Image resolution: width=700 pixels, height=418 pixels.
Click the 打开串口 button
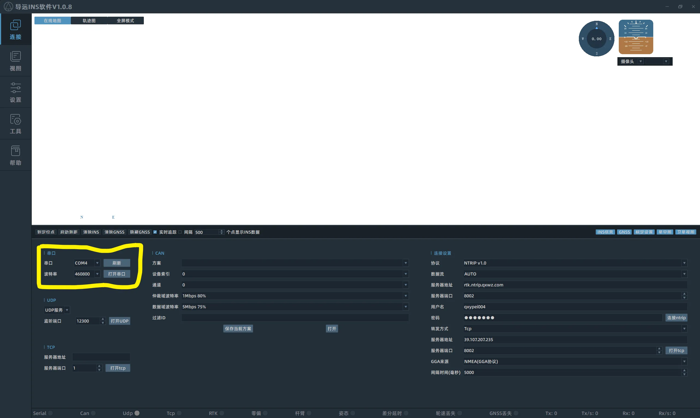[116, 274]
